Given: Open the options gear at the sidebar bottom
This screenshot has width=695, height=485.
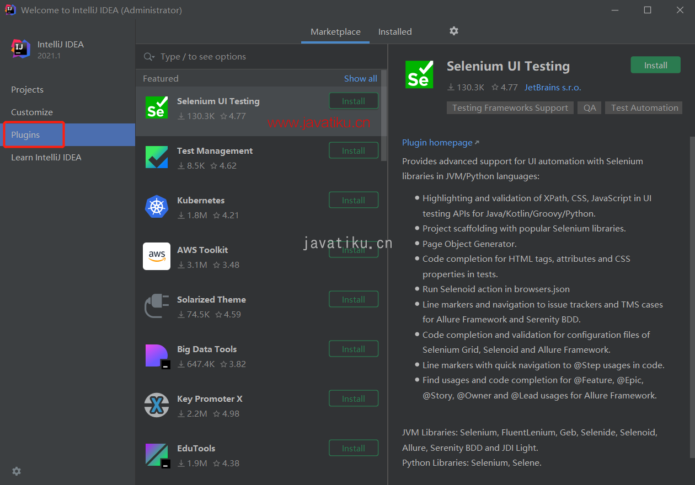Looking at the screenshot, I should click(17, 471).
